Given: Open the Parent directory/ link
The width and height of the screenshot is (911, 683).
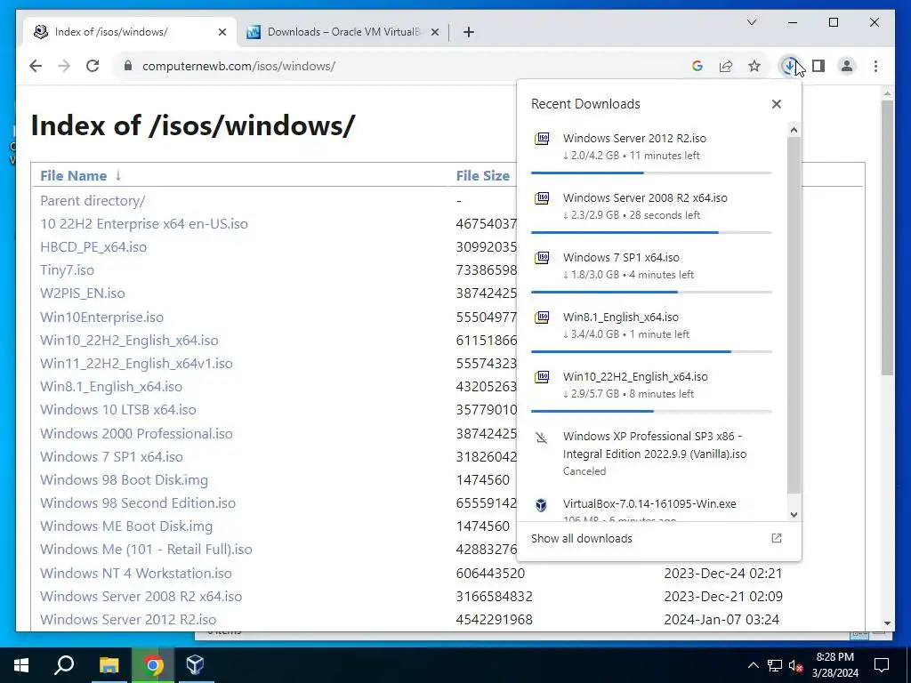Looking at the screenshot, I should 93,201.
